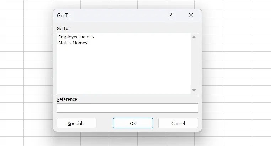Click the question mark help icon
This screenshot has width=271, height=146.
coord(171,16)
